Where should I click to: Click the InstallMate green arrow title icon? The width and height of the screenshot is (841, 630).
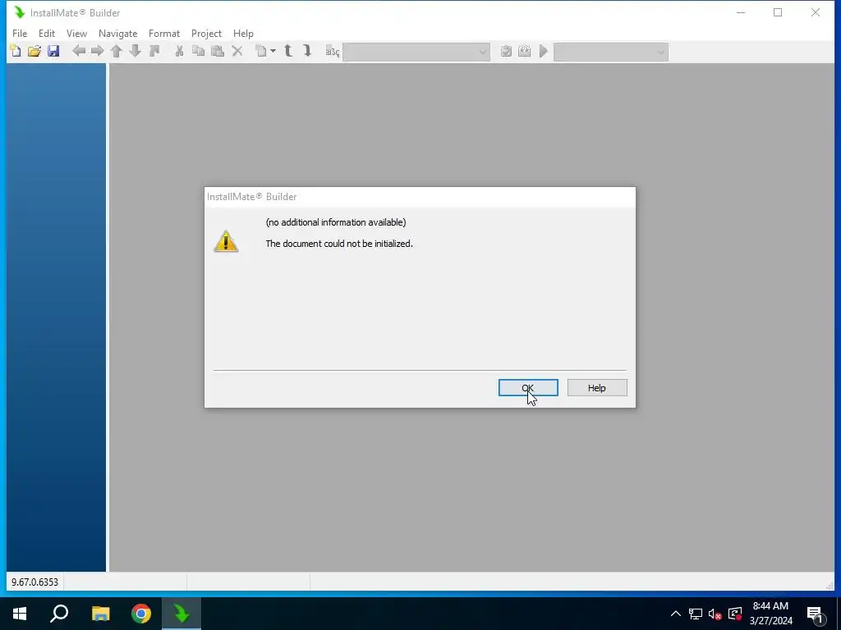click(x=20, y=12)
